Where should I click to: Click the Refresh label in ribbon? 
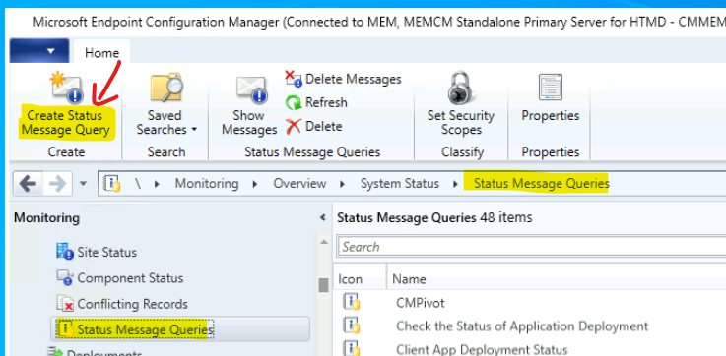326,102
